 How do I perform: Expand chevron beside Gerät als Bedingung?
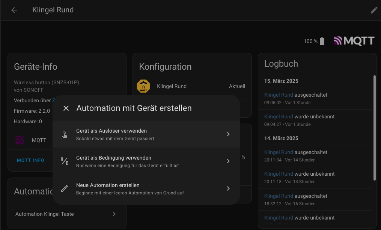pyautogui.click(x=228, y=161)
